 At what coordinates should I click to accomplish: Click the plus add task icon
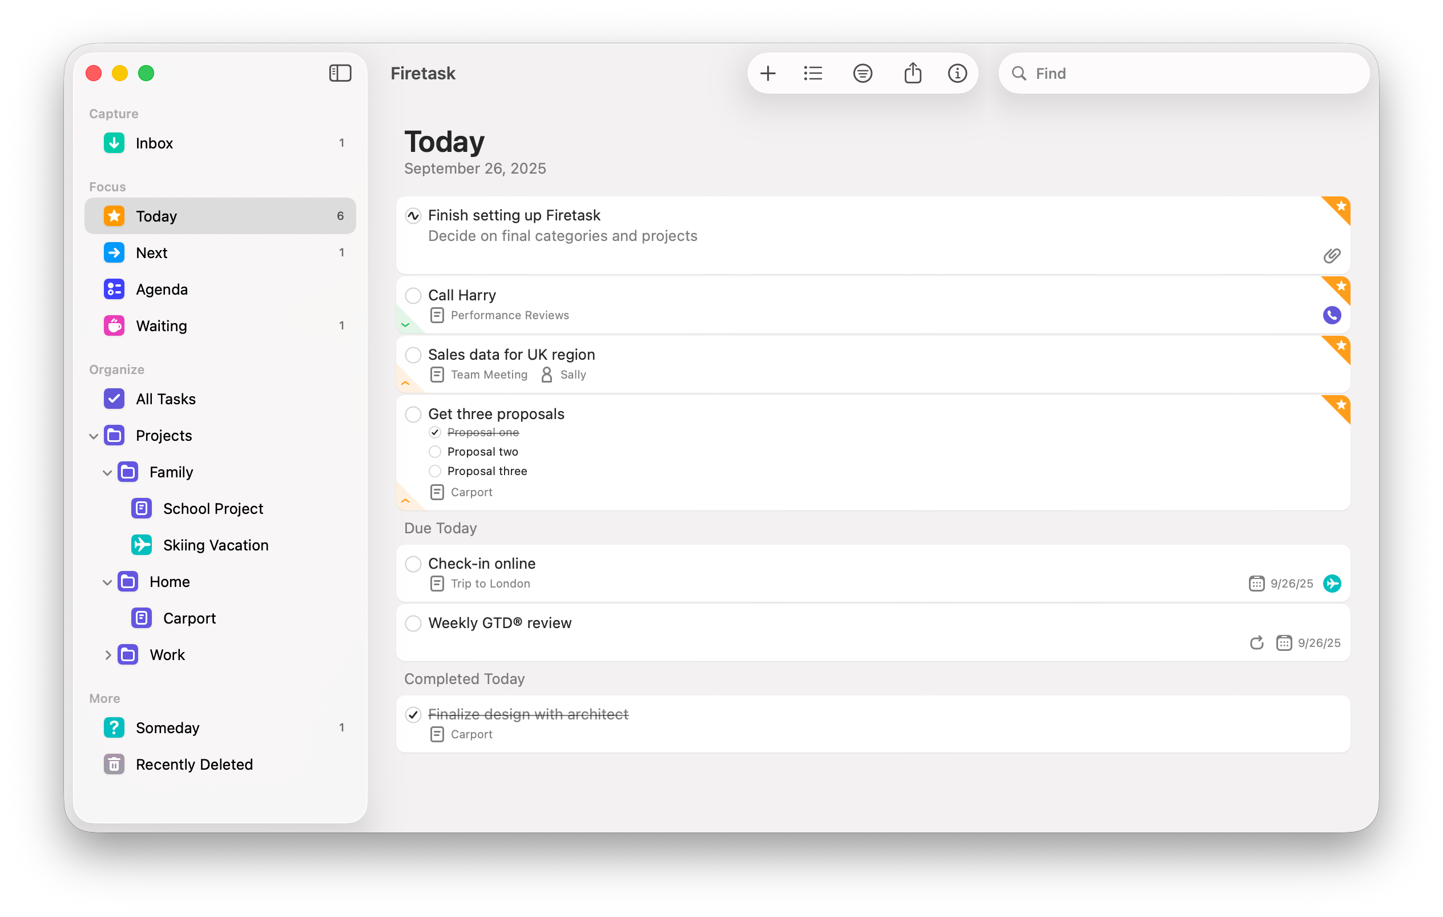(x=768, y=73)
